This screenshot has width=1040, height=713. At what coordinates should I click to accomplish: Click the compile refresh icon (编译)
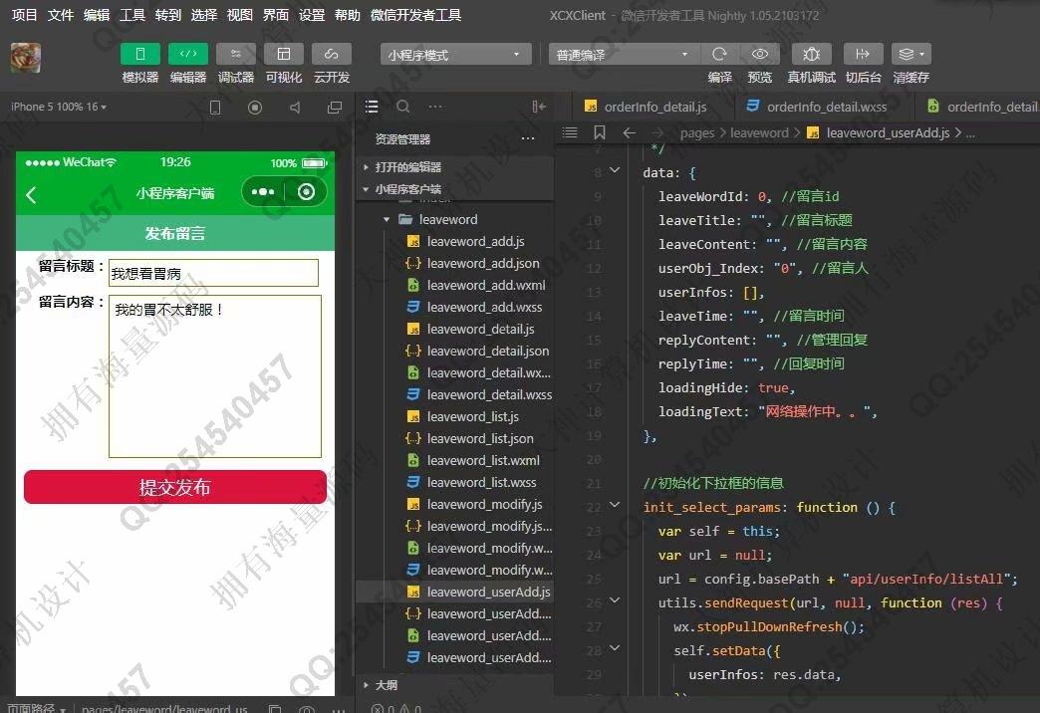pyautogui.click(x=719, y=54)
